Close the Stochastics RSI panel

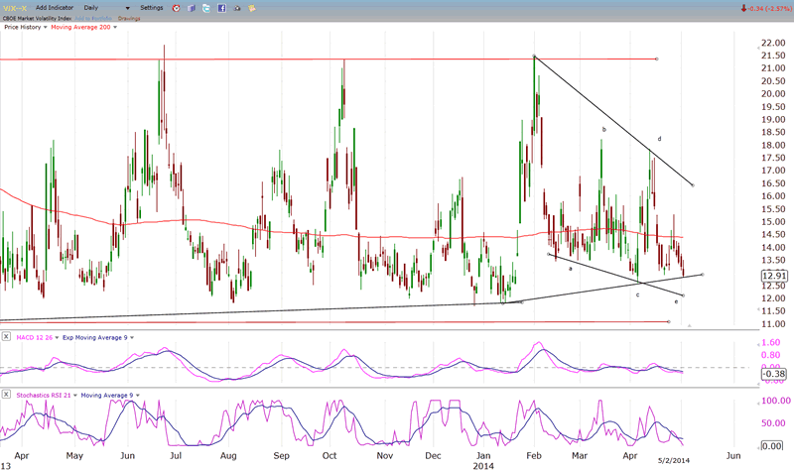(7, 396)
